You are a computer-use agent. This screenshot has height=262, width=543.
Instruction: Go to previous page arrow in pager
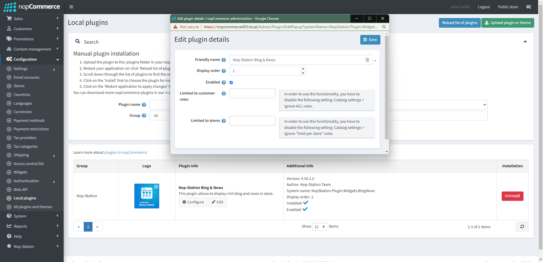tap(79, 227)
